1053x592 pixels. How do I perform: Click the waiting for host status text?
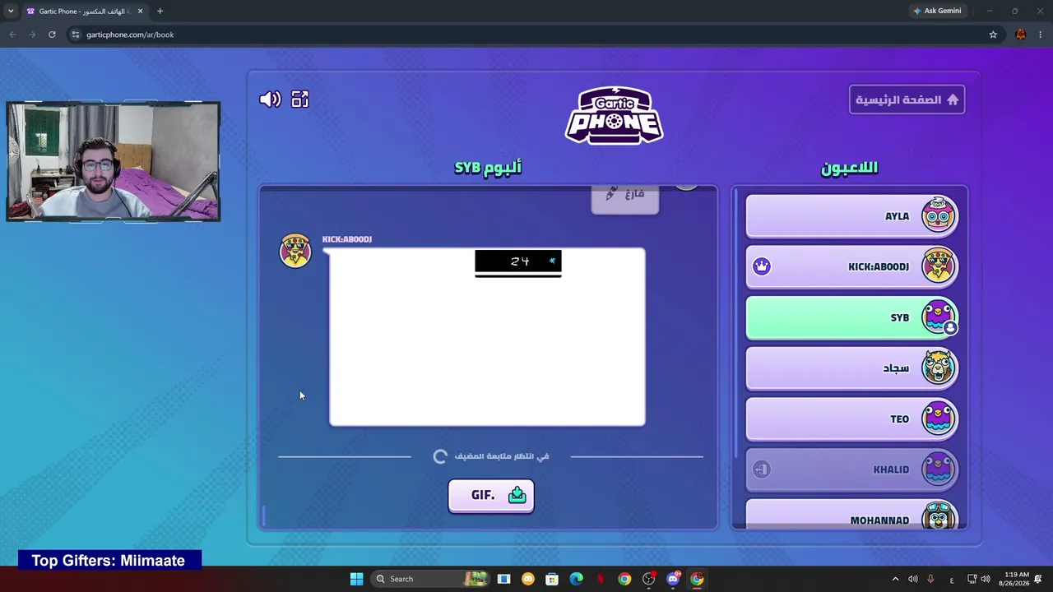[502, 456]
